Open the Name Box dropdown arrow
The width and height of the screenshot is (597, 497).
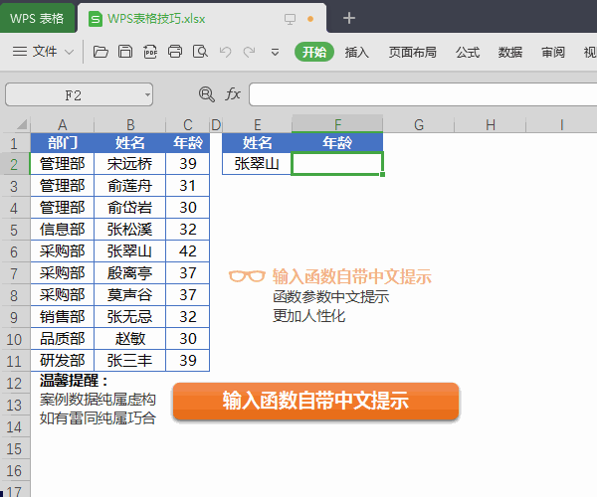click(147, 94)
